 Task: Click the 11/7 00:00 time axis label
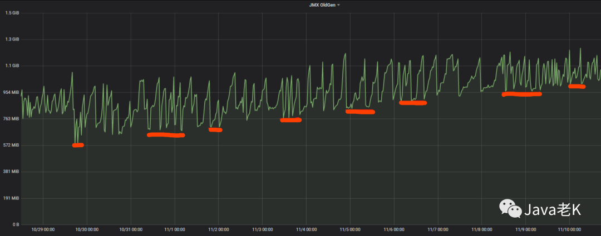coord(438,230)
